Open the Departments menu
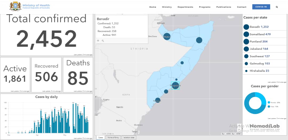The width and height of the screenshot is (288, 140). click(185, 7)
